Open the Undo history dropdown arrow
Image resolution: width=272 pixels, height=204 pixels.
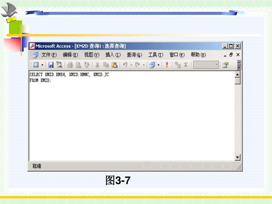point(131,65)
